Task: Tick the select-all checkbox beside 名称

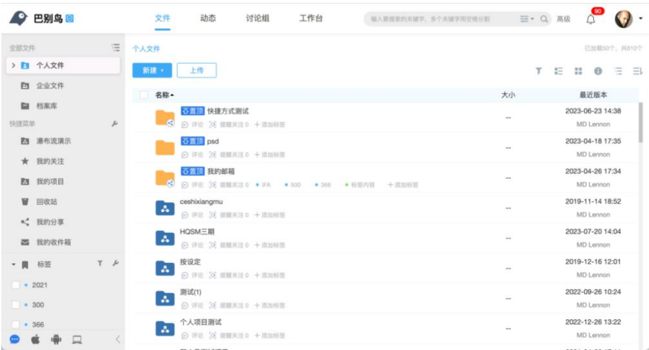Action: (143, 95)
